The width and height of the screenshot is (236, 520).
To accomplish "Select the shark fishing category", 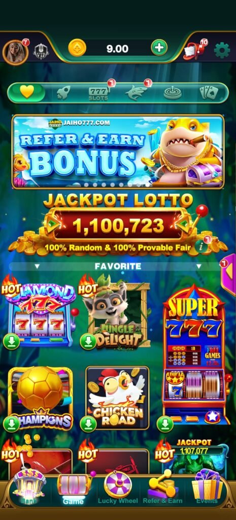I will 136,93.
